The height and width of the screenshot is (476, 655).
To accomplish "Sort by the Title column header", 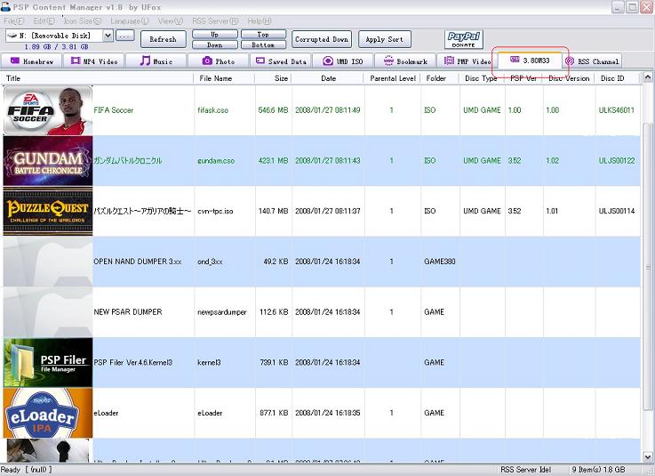I will coord(98,78).
